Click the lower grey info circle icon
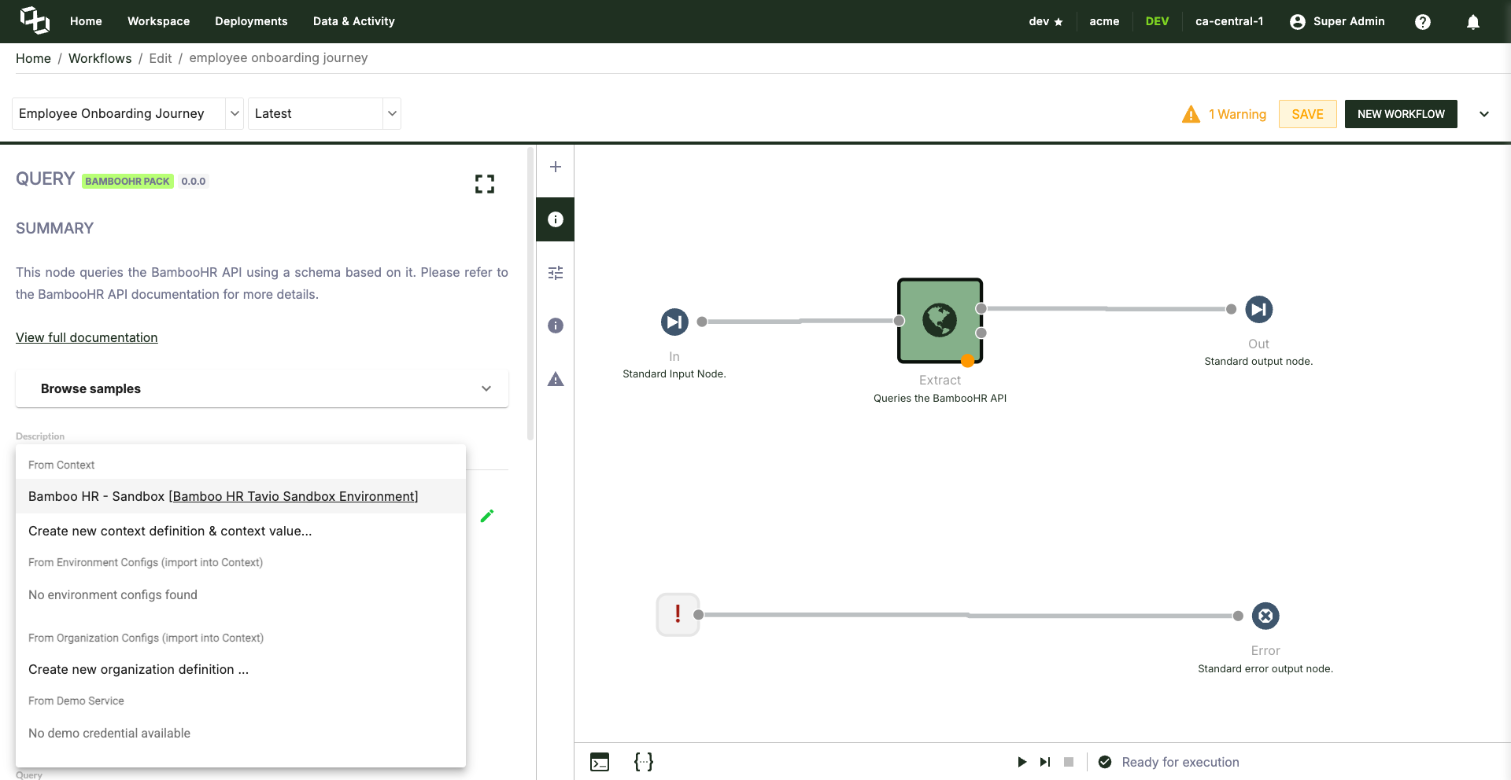 pyautogui.click(x=556, y=326)
